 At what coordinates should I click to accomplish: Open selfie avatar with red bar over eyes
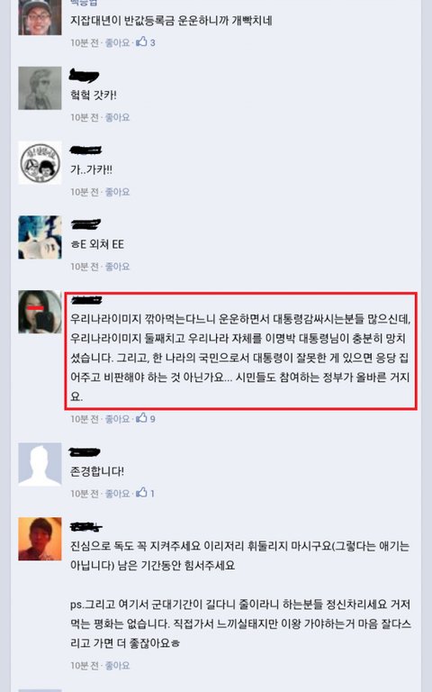[x=40, y=312]
